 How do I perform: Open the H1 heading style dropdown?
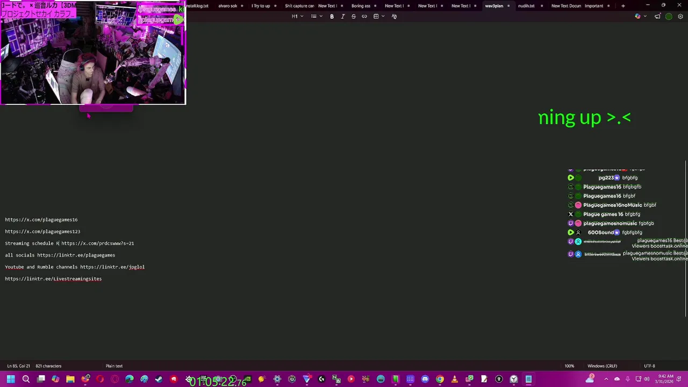pos(297,16)
